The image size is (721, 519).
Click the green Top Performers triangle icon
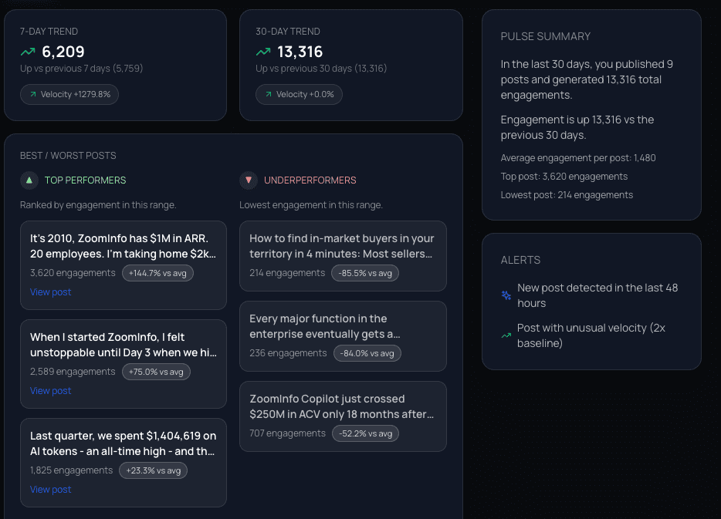(x=29, y=180)
